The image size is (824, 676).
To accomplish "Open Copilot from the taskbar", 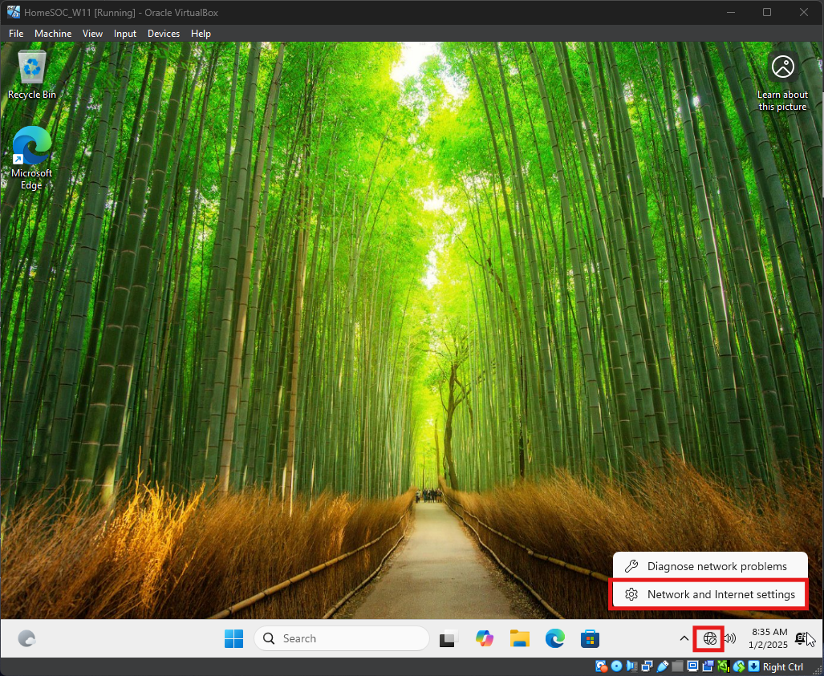I will click(x=484, y=638).
